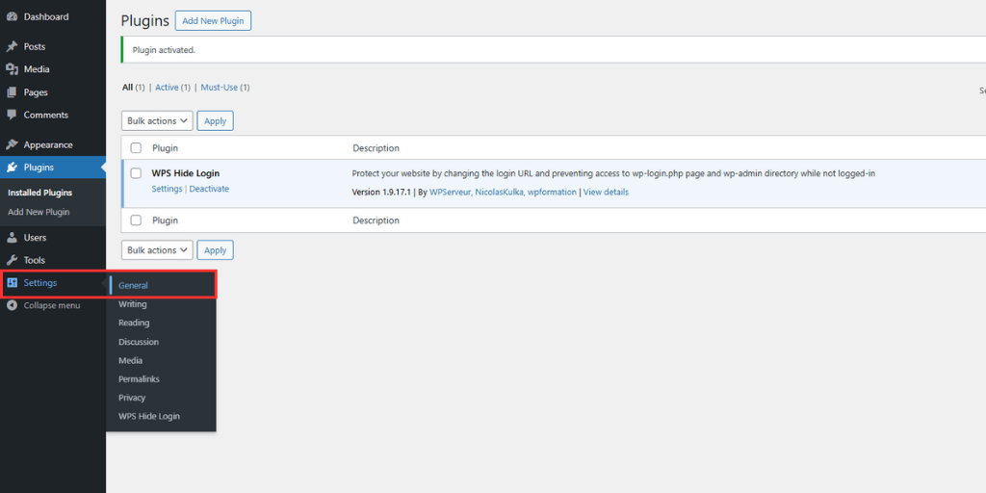The width and height of the screenshot is (986, 493).
Task: Open Appearance in the sidebar
Action: click(48, 144)
